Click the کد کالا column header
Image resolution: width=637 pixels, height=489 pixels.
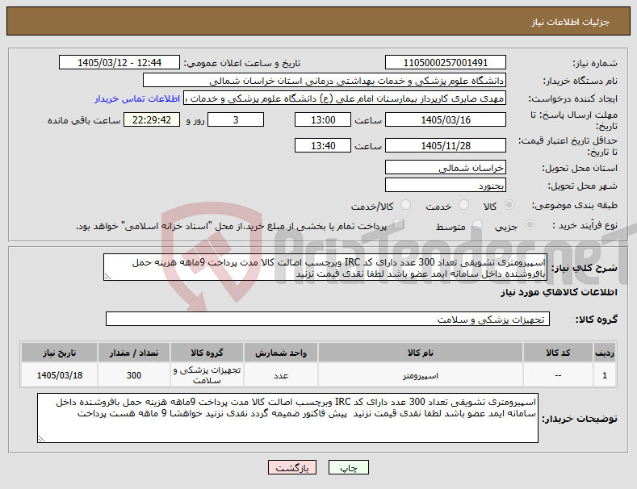click(x=558, y=353)
